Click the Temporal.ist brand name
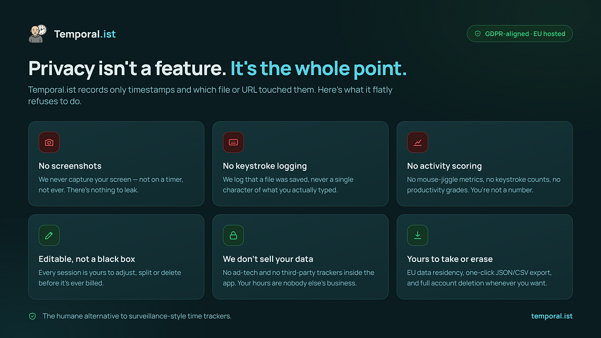This screenshot has height=338, width=601. point(84,34)
